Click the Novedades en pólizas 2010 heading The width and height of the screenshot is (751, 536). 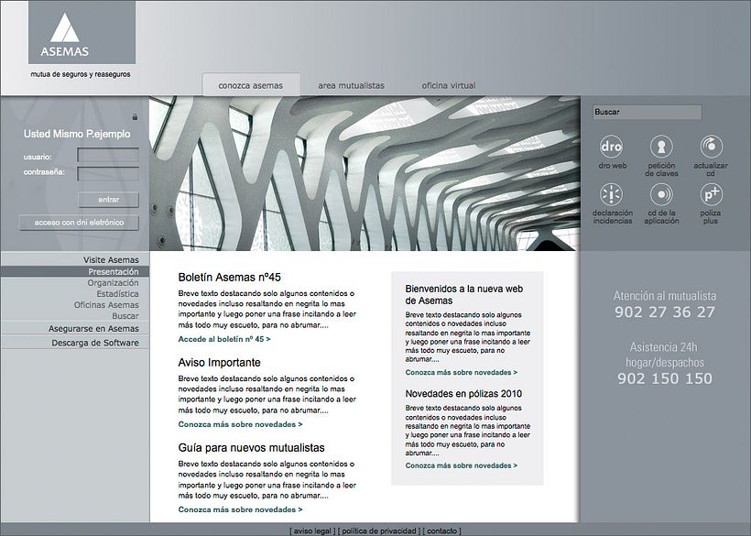tap(463, 394)
